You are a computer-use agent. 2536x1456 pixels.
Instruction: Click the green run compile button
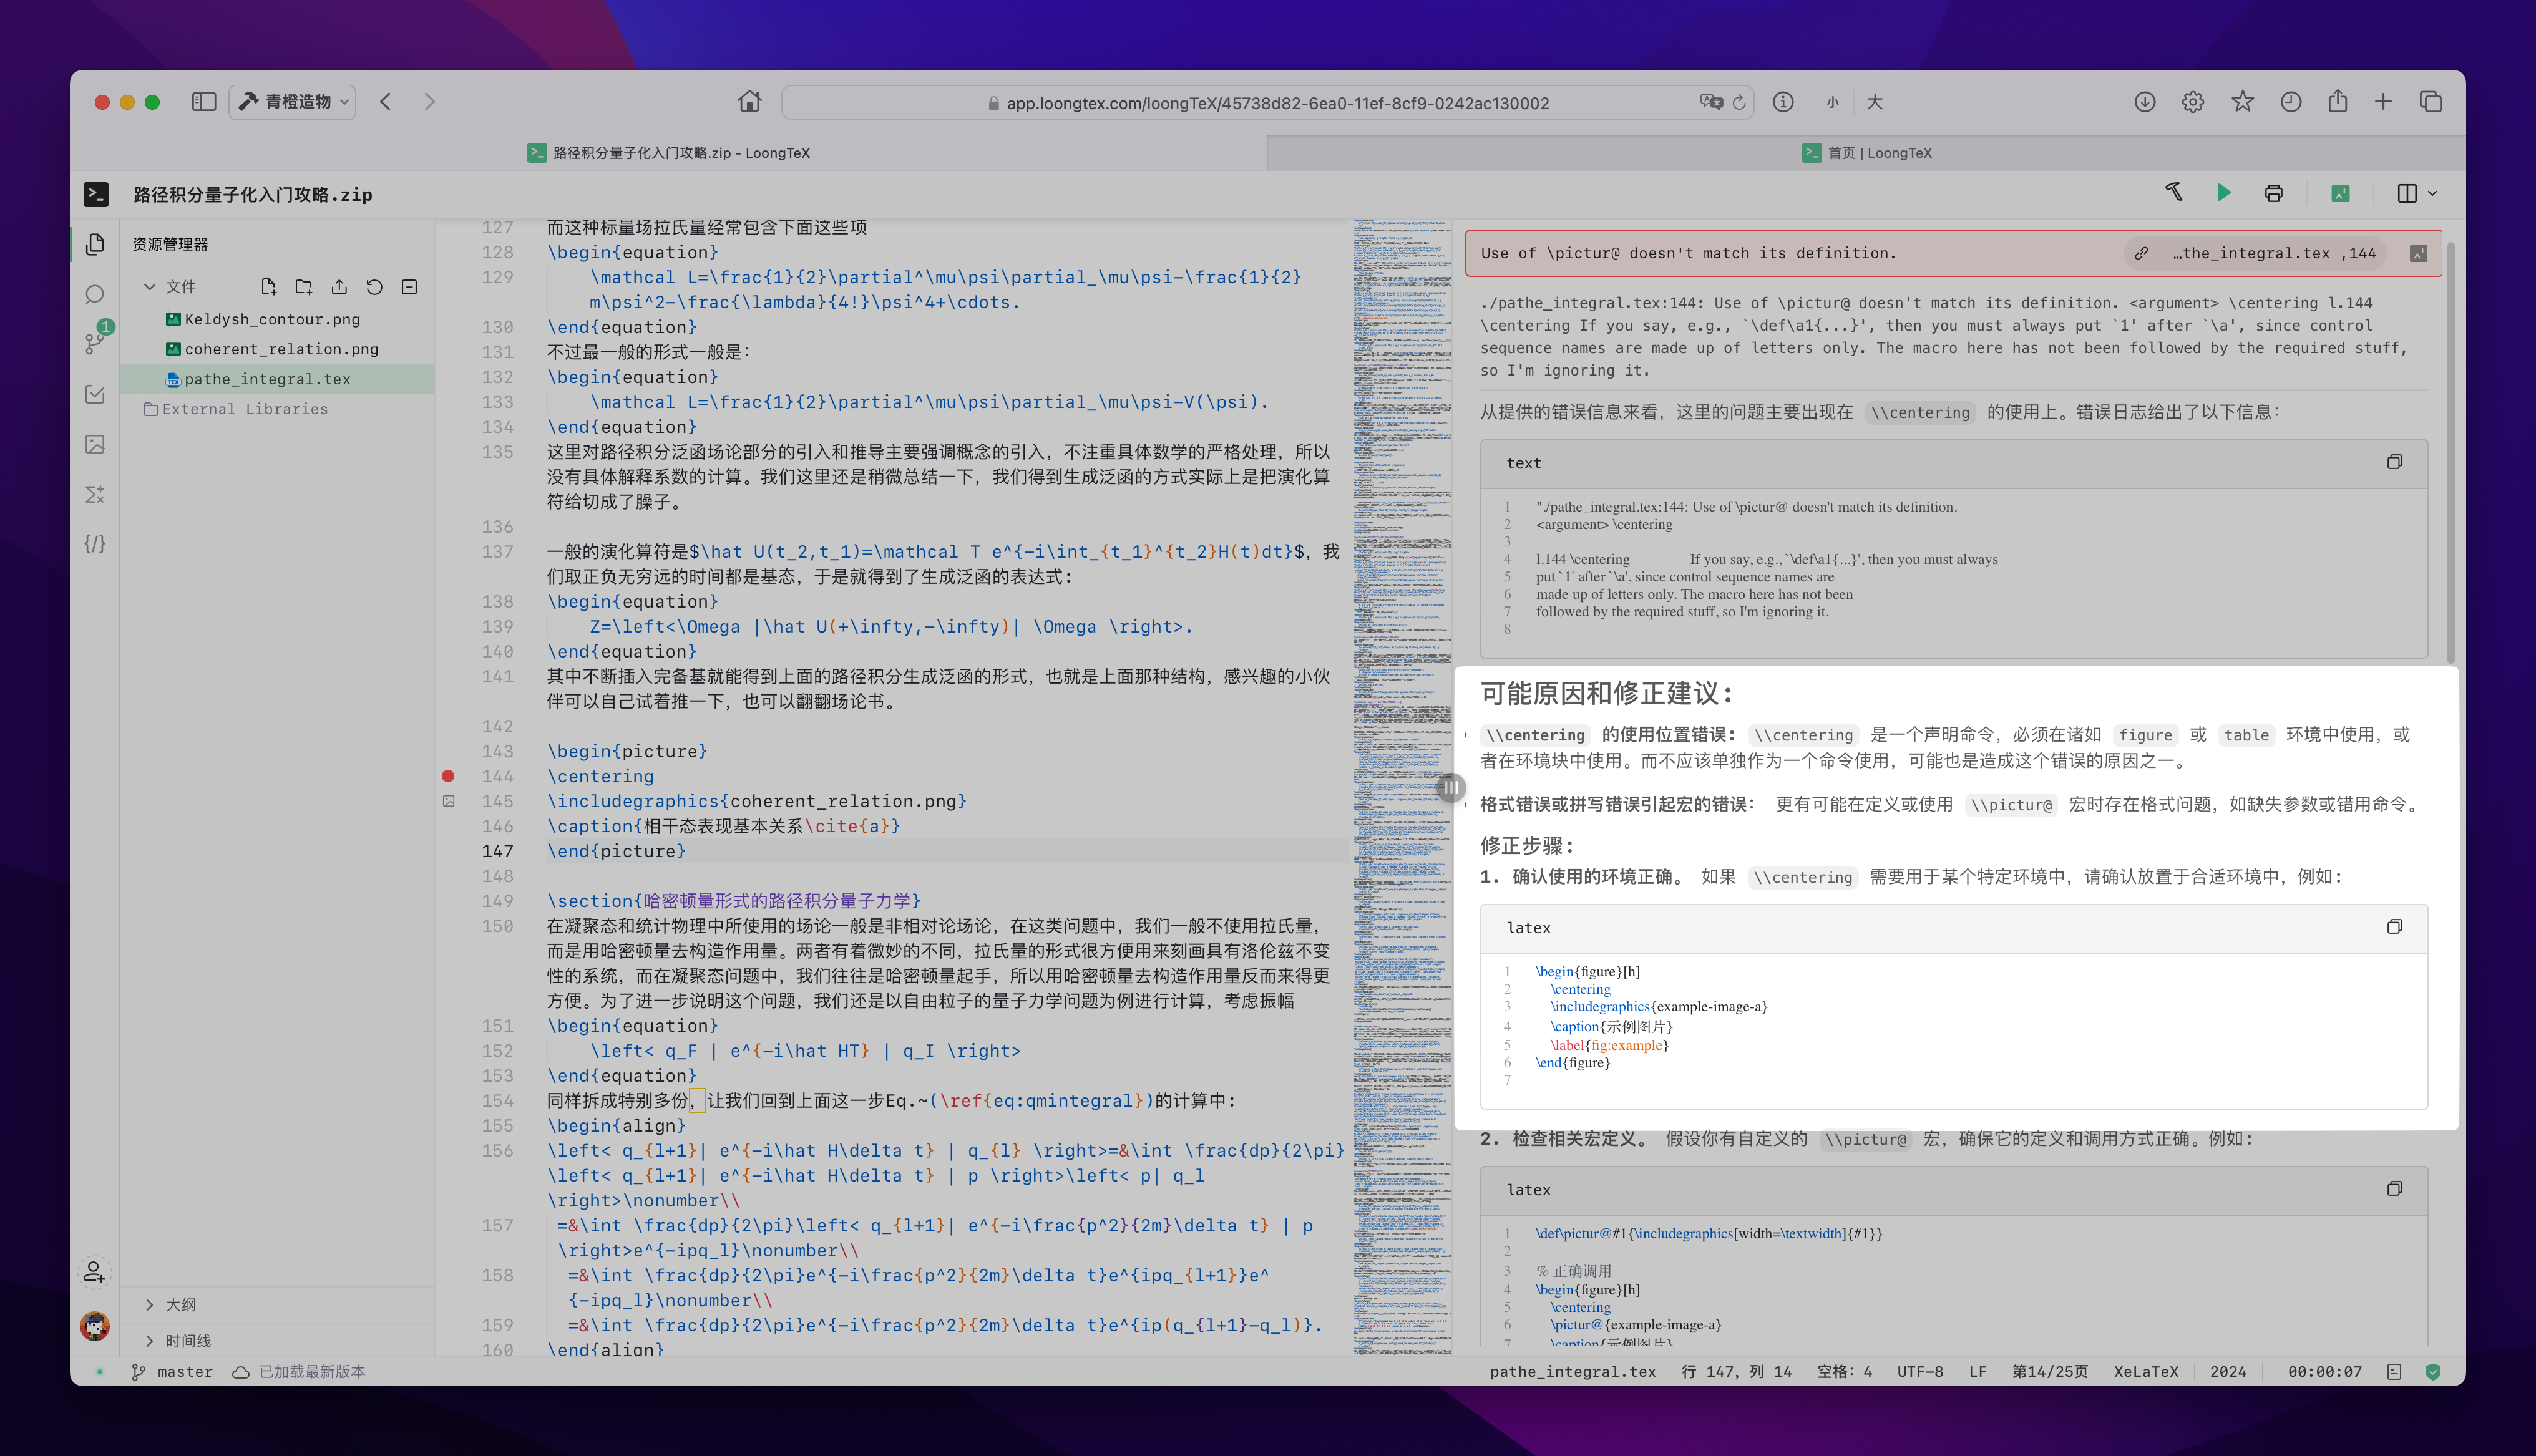2223,193
